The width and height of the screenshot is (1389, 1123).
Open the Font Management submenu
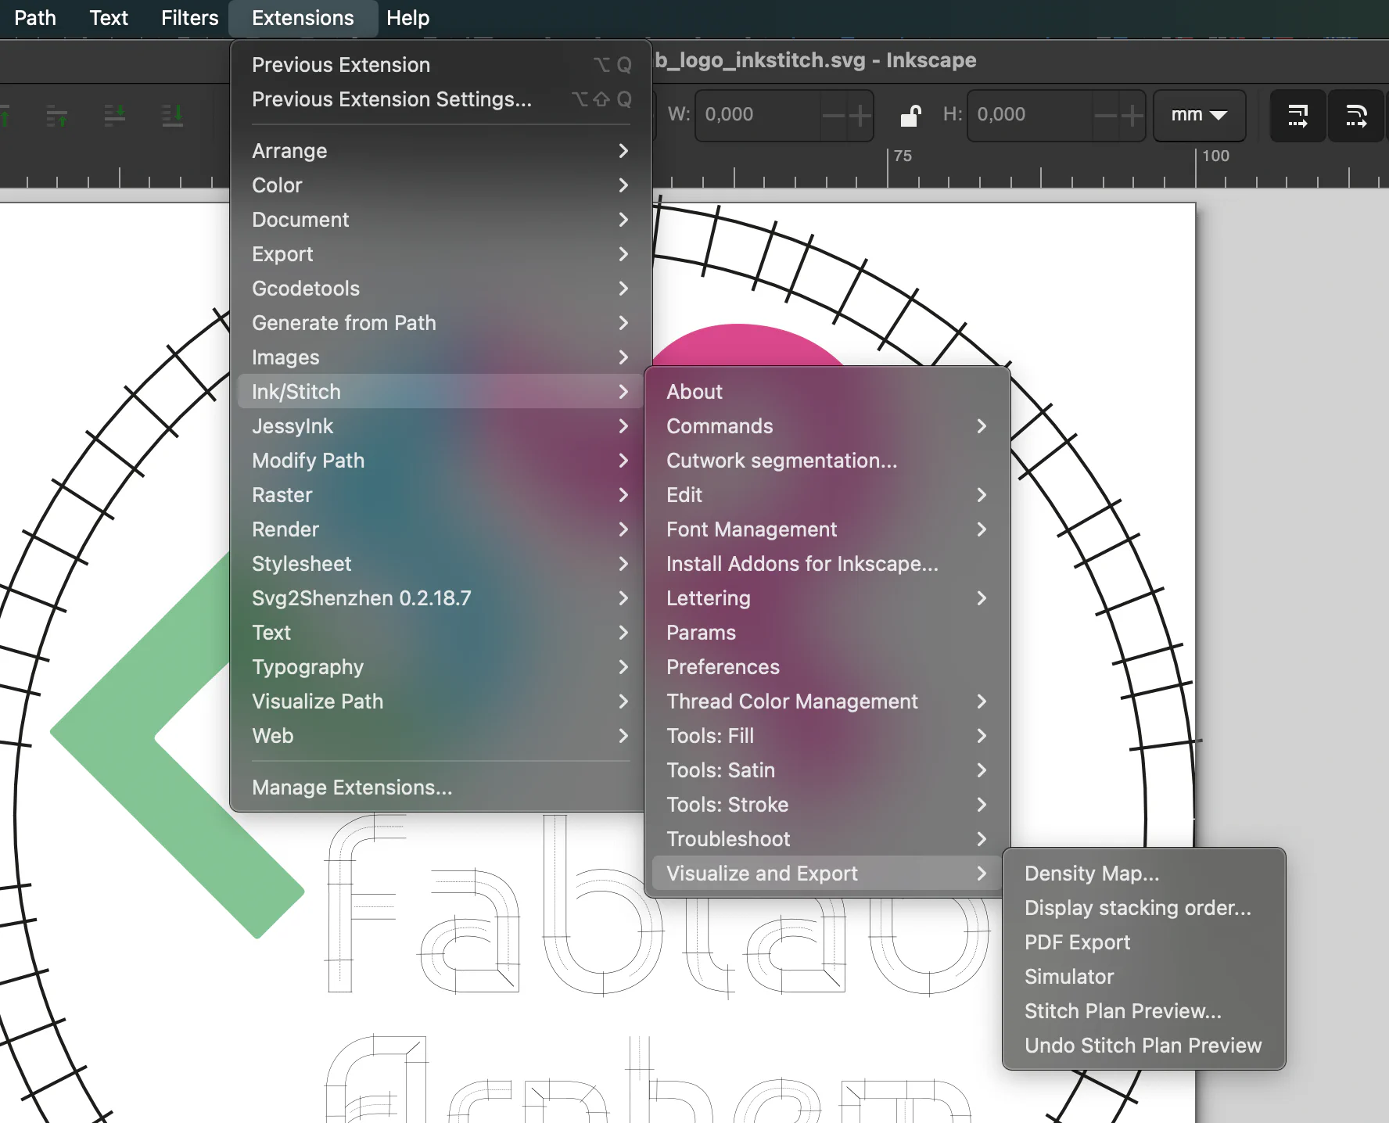[x=827, y=529]
